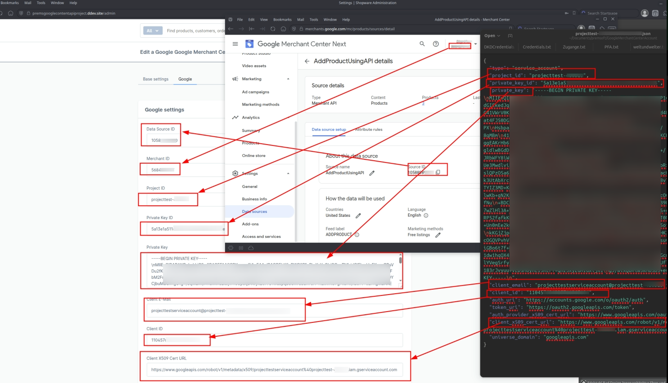Copy the Source ID value
Image resolution: width=668 pixels, height=383 pixels.
(x=438, y=172)
